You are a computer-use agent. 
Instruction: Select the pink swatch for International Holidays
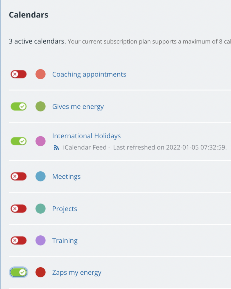[40, 141]
